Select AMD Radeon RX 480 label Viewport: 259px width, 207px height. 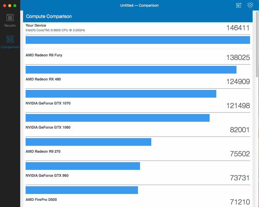(x=43, y=79)
